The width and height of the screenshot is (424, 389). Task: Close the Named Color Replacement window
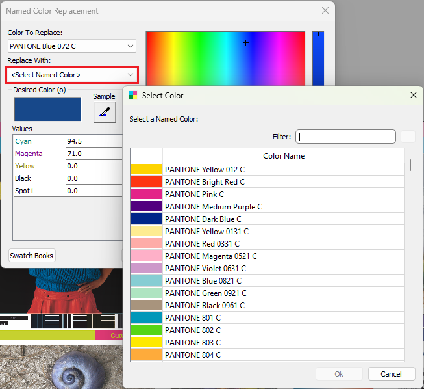tap(325, 10)
